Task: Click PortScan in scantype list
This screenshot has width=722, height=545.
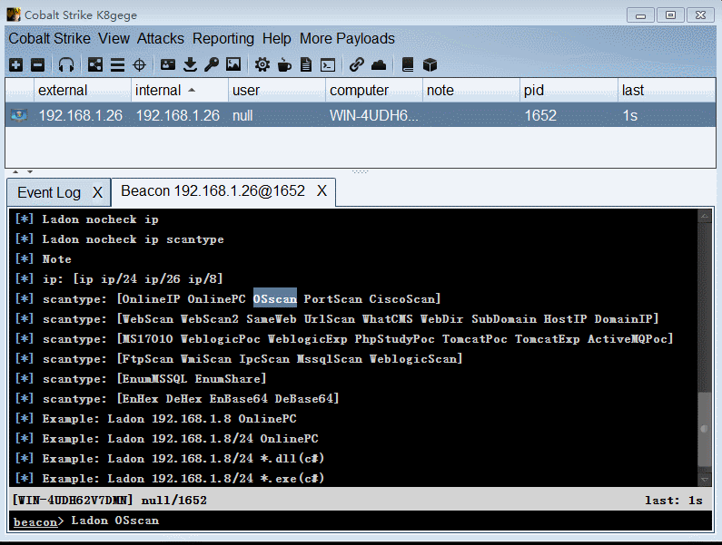Action: [x=333, y=299]
